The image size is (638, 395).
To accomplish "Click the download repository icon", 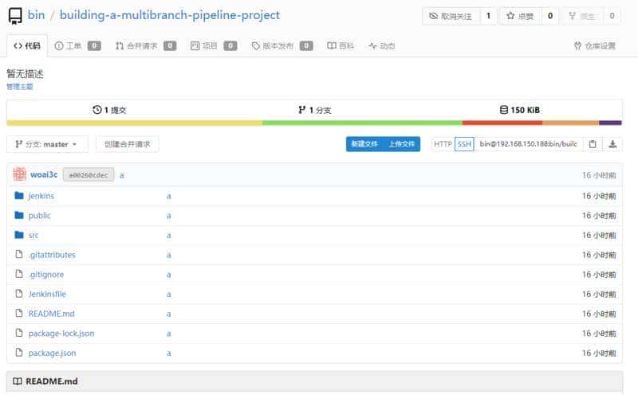I will pos(612,144).
